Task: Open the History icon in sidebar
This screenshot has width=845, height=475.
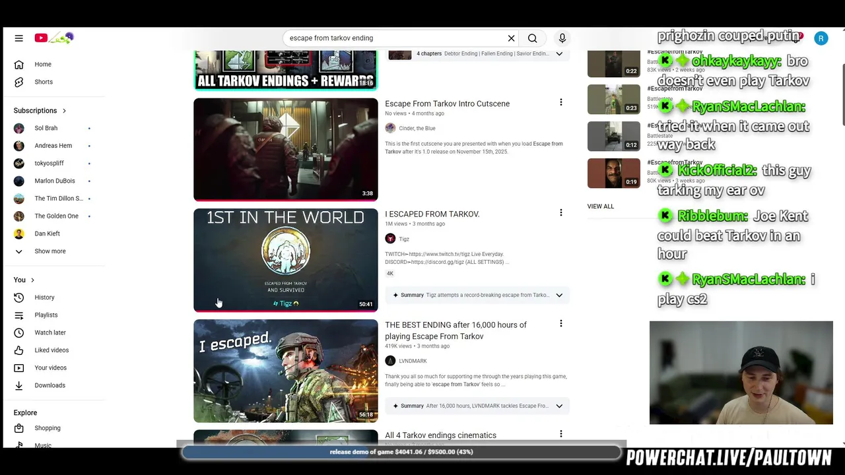Action: click(18, 298)
